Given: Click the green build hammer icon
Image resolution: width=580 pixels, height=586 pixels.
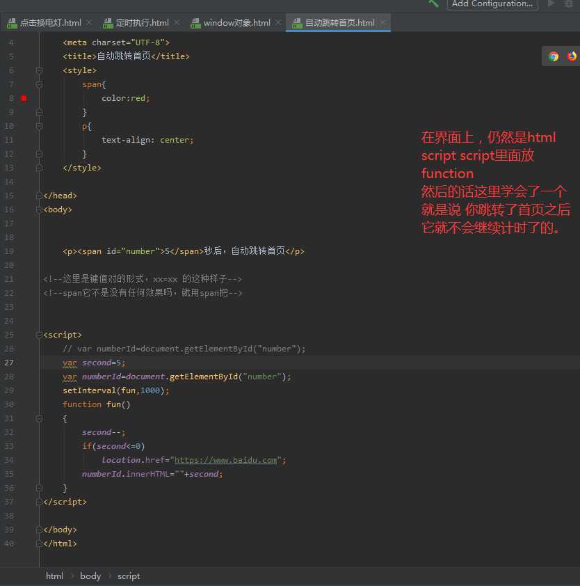Looking at the screenshot, I should tap(433, 3).
